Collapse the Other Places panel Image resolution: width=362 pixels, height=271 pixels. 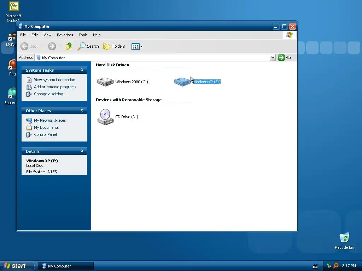click(82, 110)
